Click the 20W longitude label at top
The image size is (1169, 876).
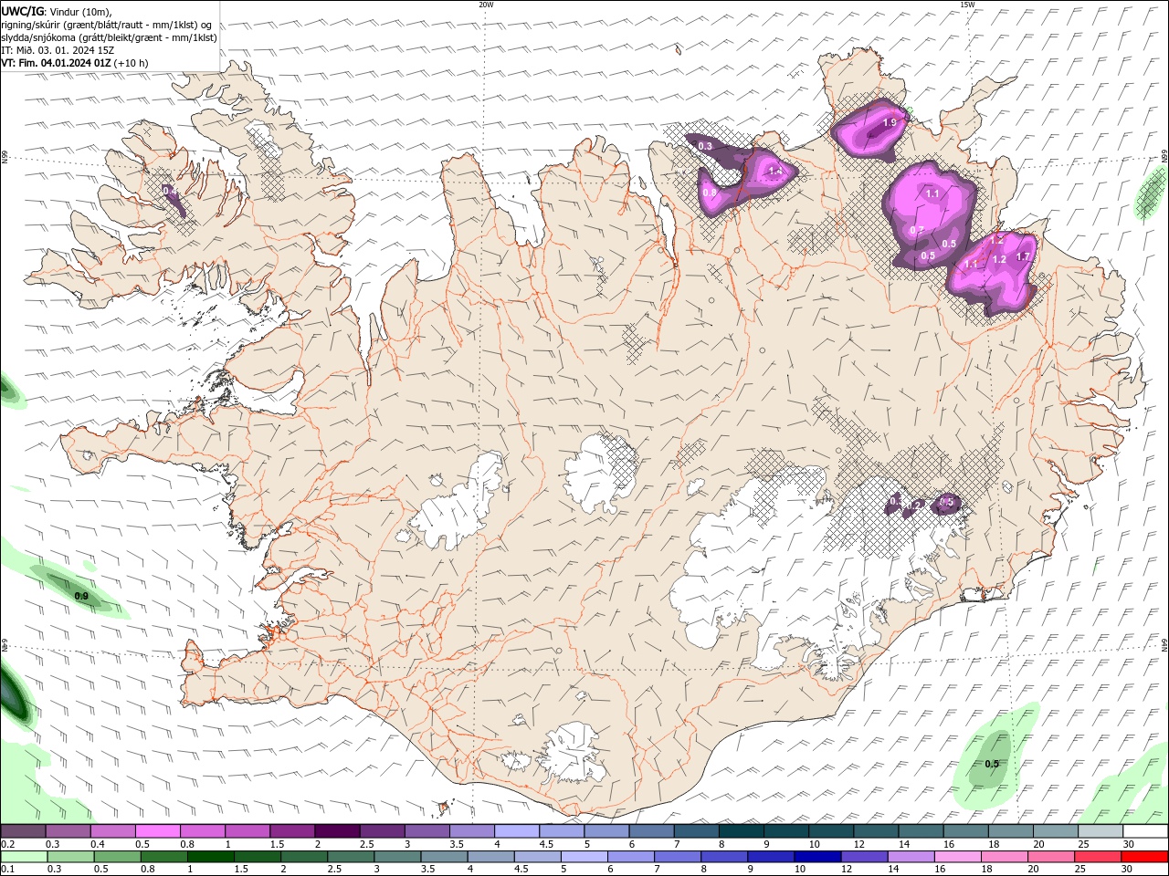click(486, 5)
